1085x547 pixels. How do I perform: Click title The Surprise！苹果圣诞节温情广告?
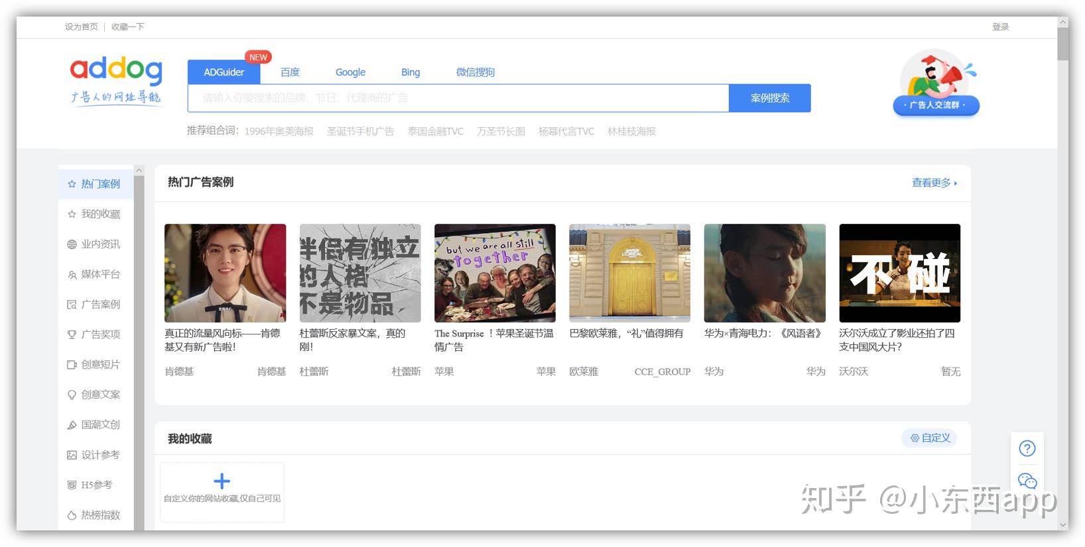click(494, 340)
